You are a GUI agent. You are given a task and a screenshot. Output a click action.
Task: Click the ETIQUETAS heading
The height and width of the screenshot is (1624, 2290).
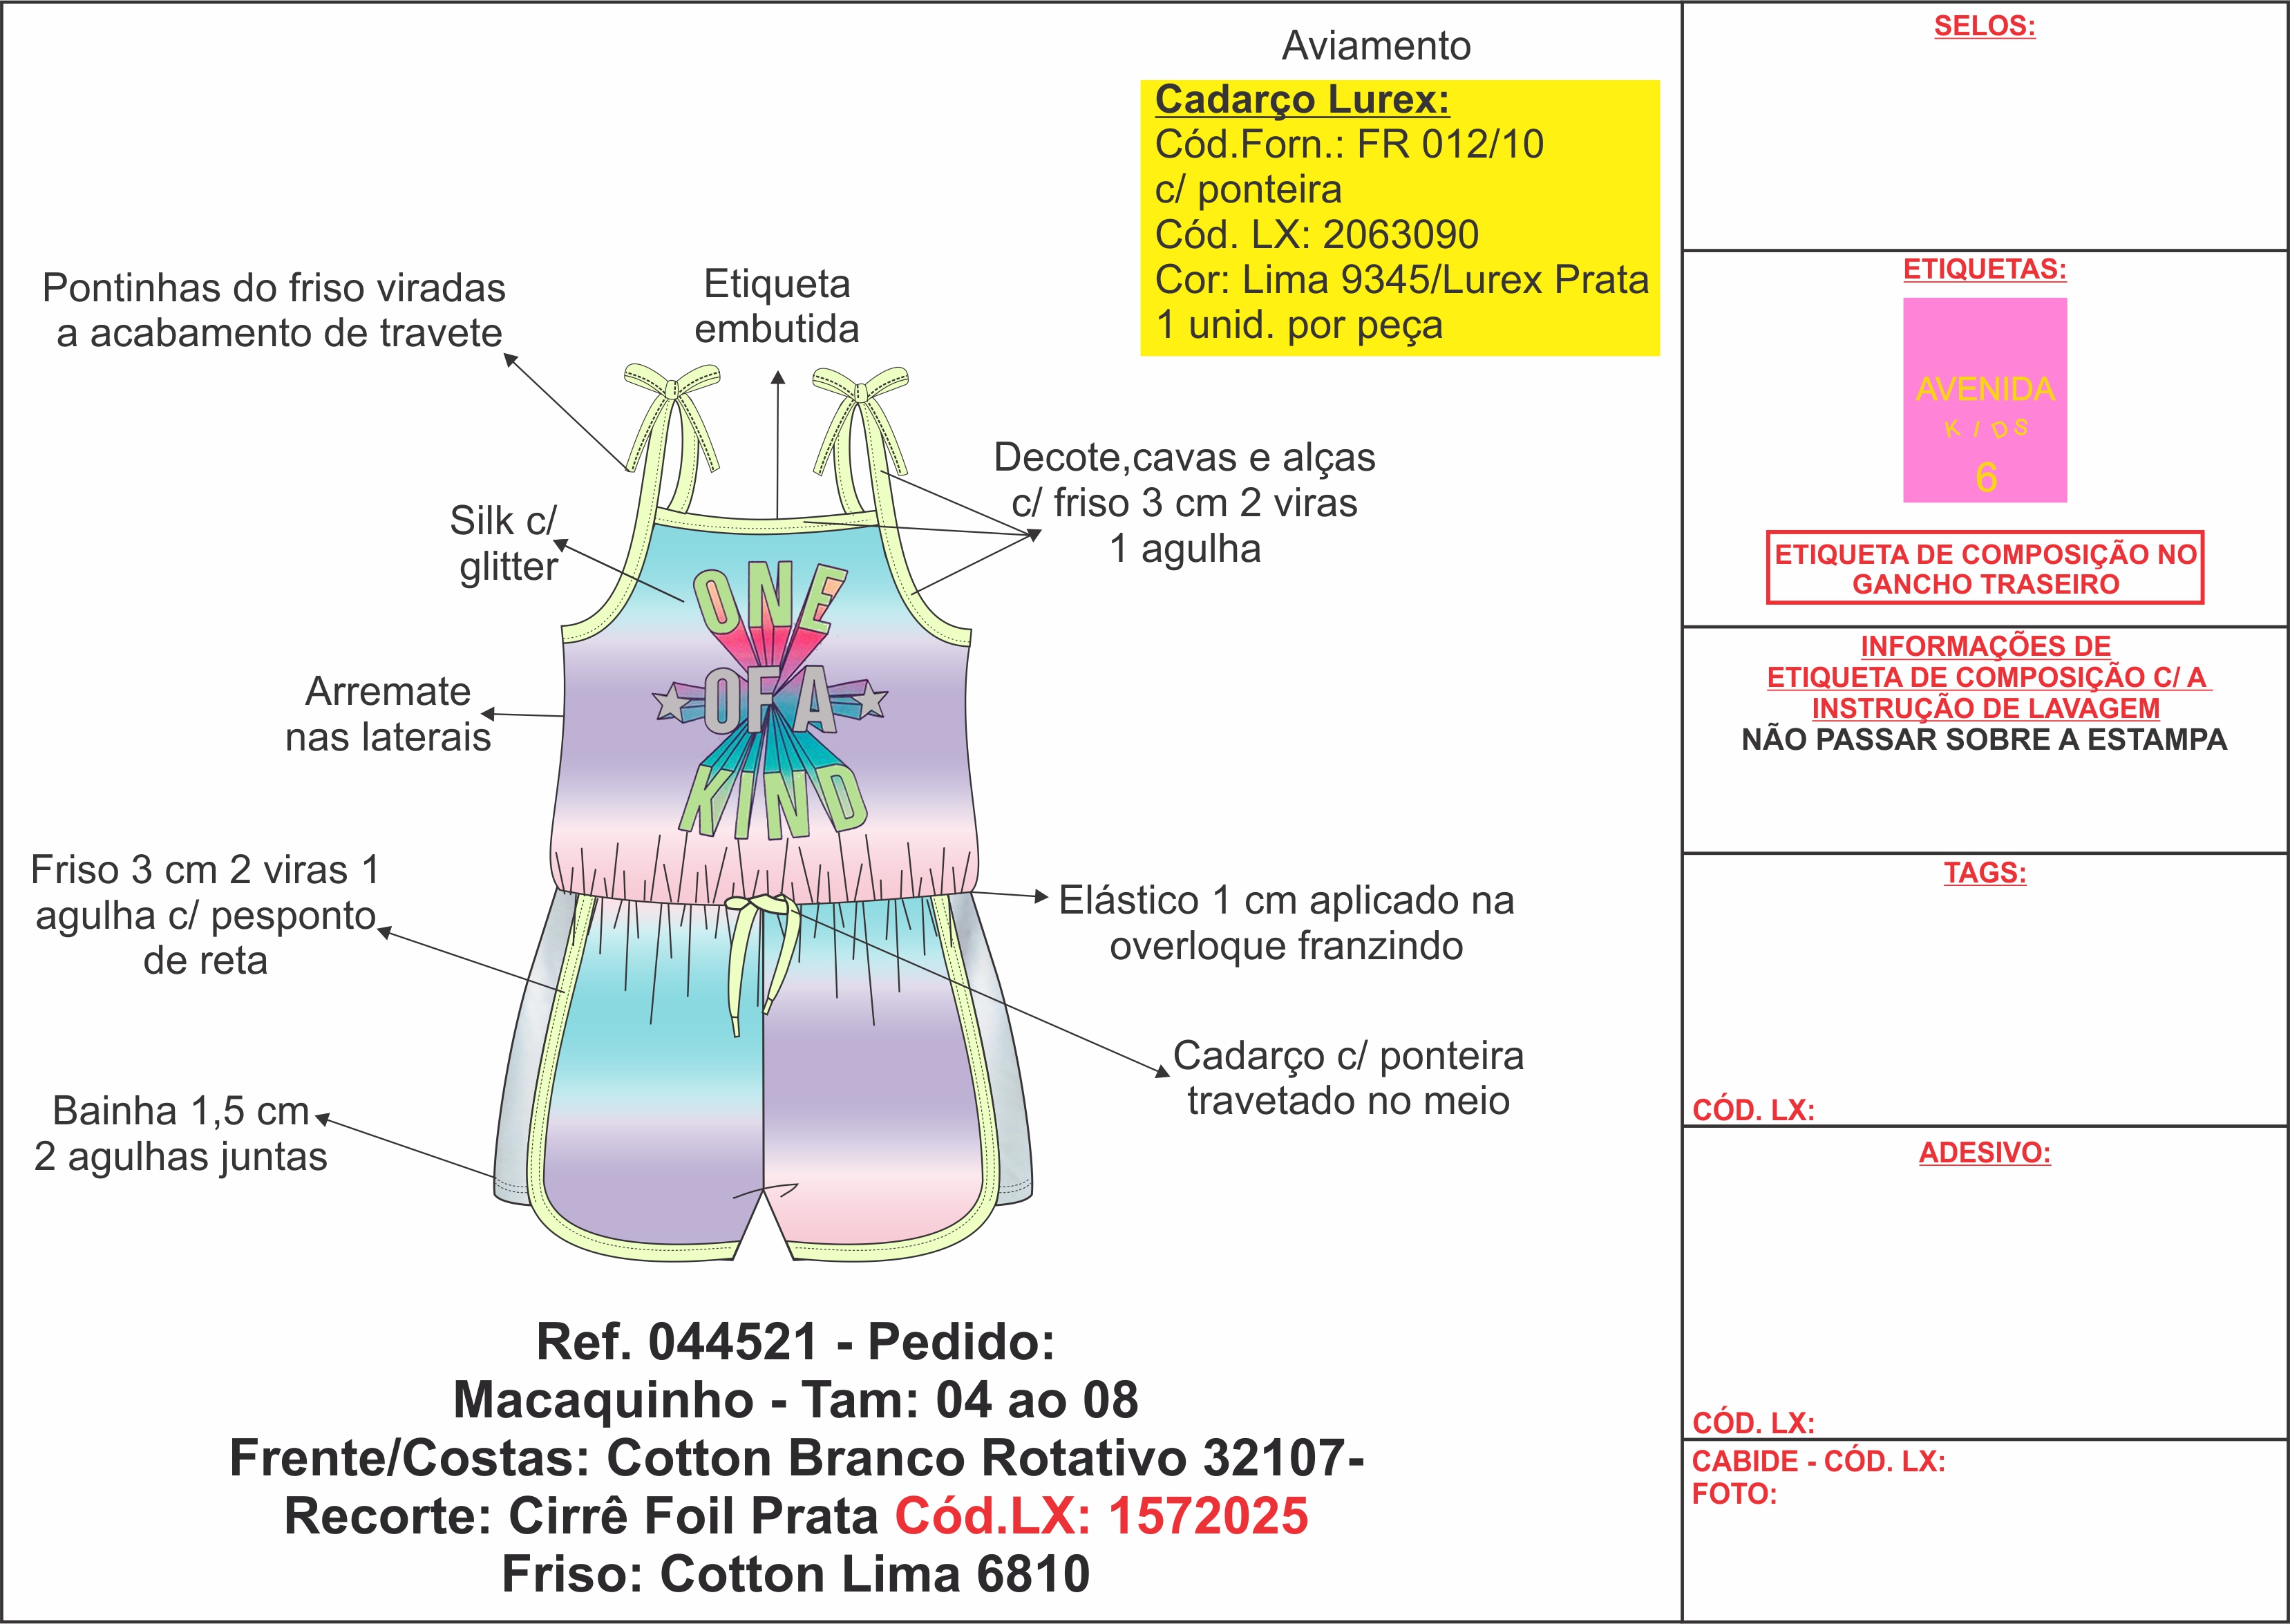(x=1984, y=269)
